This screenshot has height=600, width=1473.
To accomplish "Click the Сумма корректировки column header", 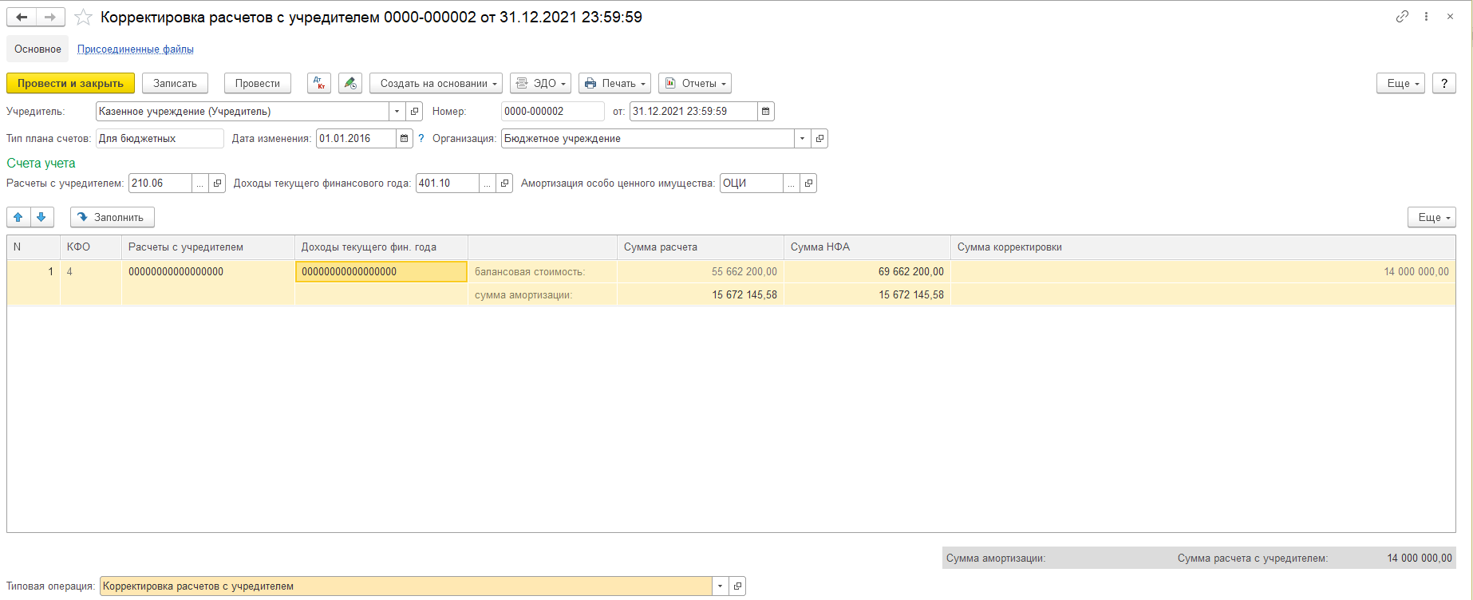I will pos(1203,247).
